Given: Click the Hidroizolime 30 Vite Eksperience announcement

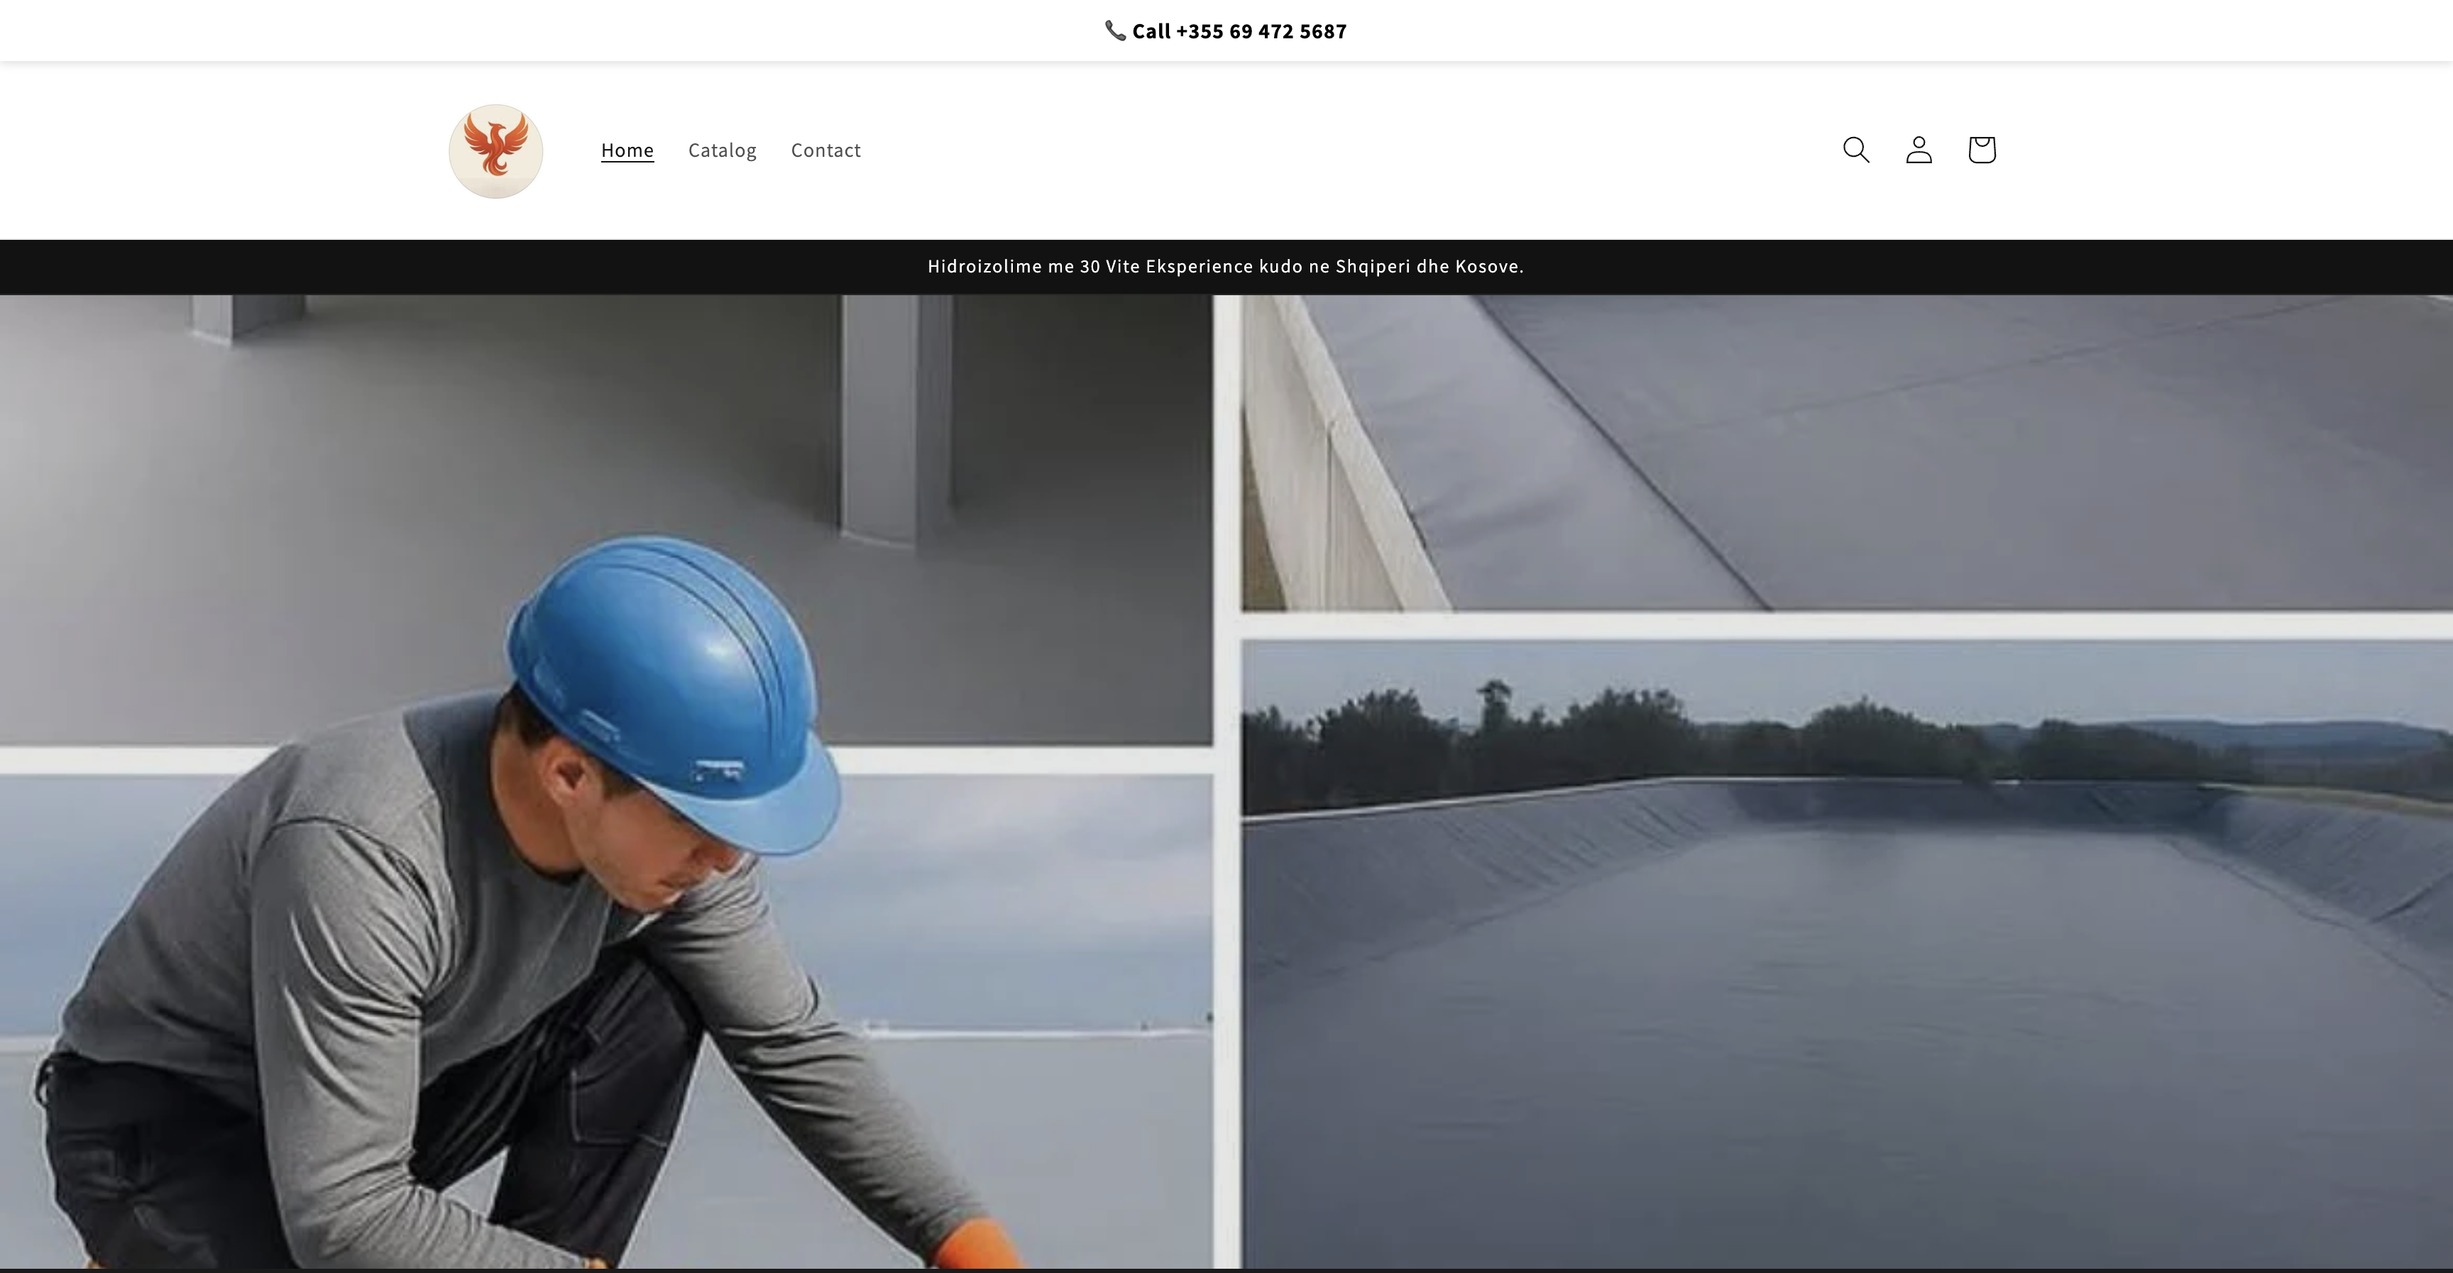Looking at the screenshot, I should coord(1226,267).
